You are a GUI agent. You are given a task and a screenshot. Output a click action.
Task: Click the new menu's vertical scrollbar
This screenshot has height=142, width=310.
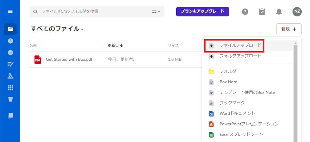pos(295,92)
